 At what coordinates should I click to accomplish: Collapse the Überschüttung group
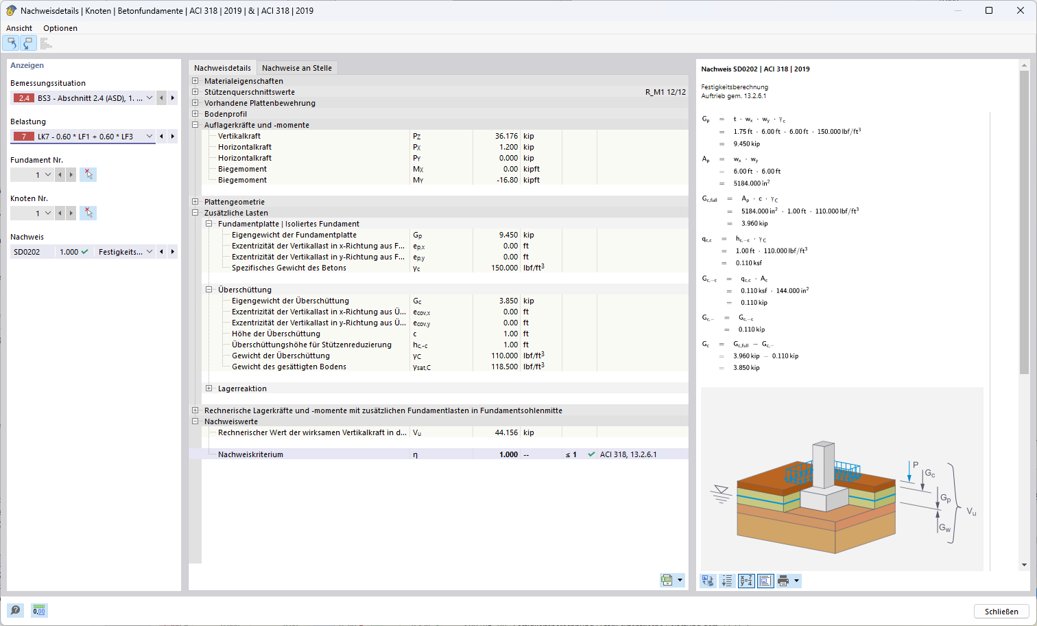[208, 290]
